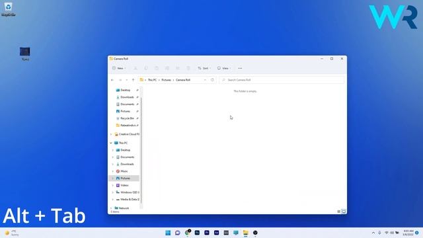This screenshot has width=423, height=238.
Task: Expand Documents under This PC
Action: pyautogui.click(x=113, y=157)
